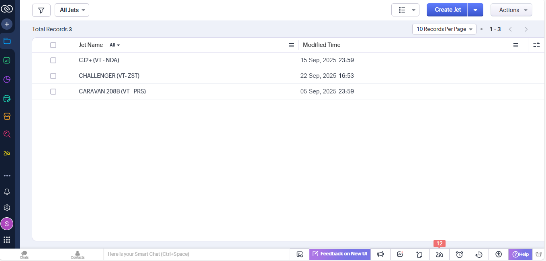Screen dimensions: 546x261
Task: Click the plus quick-create icon in sidebar
Action: click(x=7, y=24)
